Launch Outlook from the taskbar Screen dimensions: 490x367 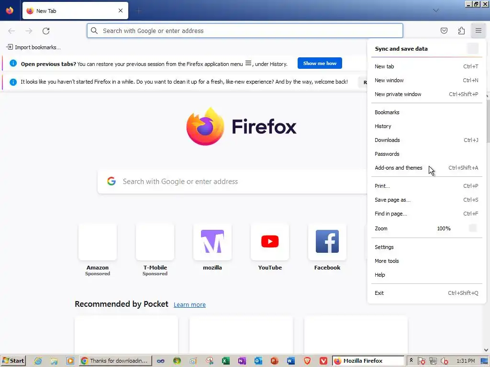pos(258,361)
